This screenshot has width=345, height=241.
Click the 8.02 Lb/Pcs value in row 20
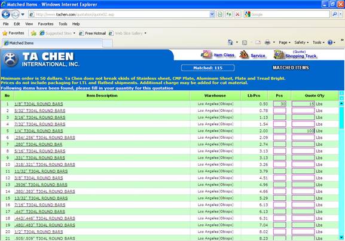click(x=263, y=232)
